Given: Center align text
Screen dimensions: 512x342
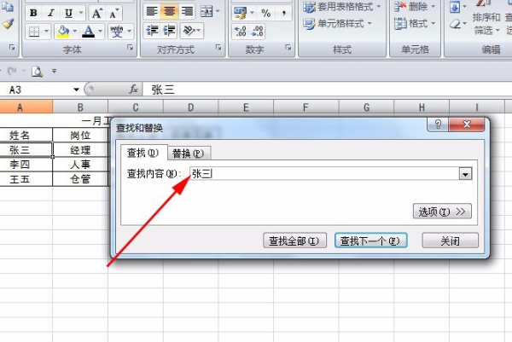Looking at the screenshot, I should pos(169,12).
